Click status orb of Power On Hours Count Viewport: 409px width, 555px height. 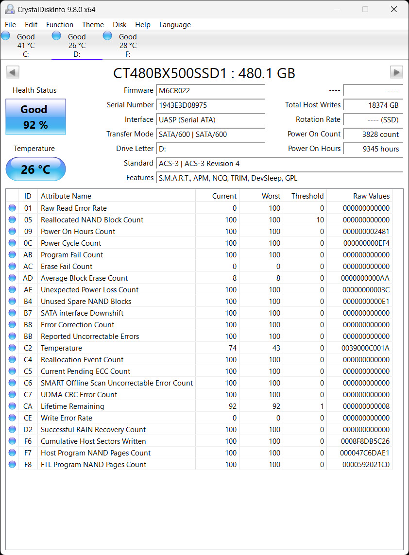pos(13,232)
